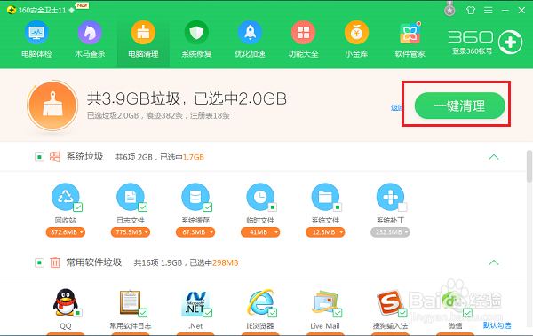
Task: Click the QQ penguin icon
Action: click(65, 302)
